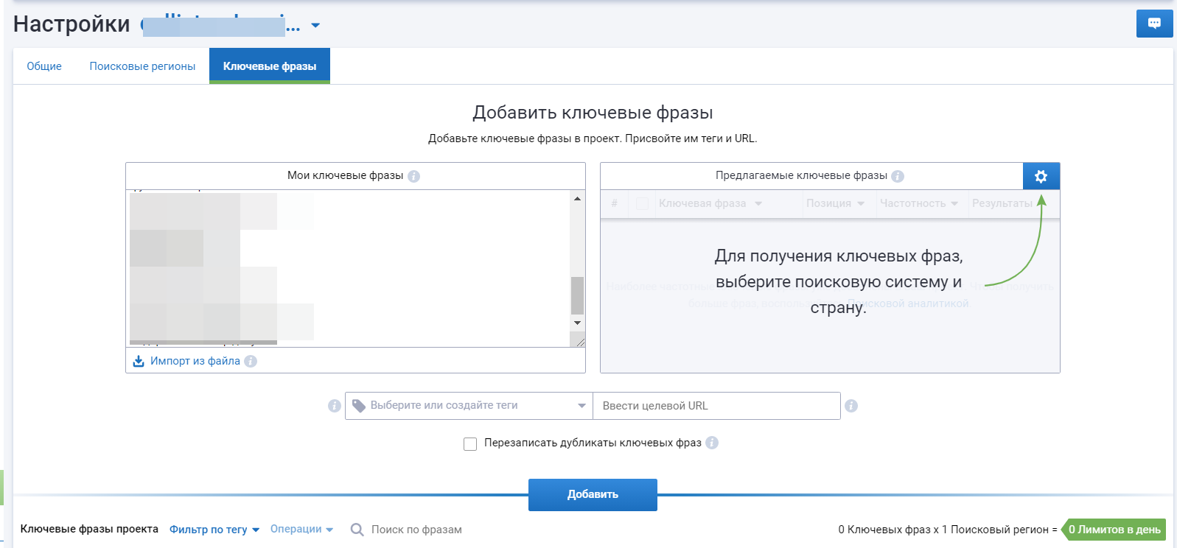Enable Перезаписать дубликаты ключевых фраз checkbox
This screenshot has width=1177, height=548.
click(470, 443)
